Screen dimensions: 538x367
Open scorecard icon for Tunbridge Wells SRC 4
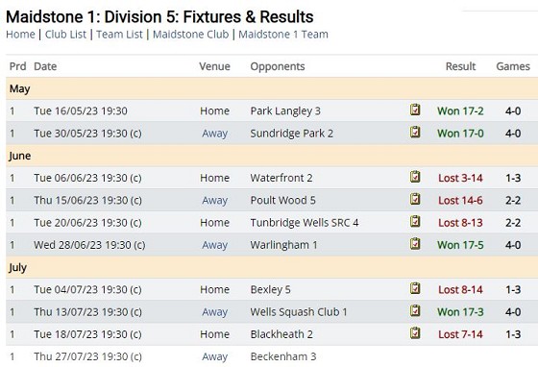tap(415, 221)
